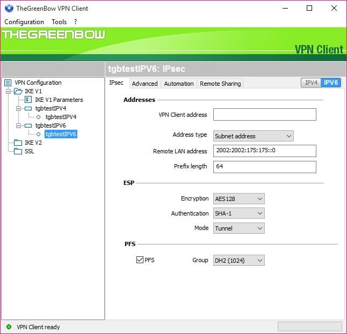
Task: Close the VPN Client window
Action: (x=334, y=9)
